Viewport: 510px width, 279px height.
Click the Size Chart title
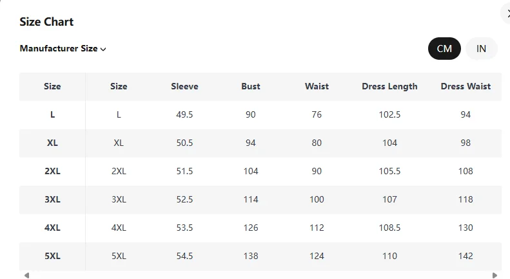(46, 22)
